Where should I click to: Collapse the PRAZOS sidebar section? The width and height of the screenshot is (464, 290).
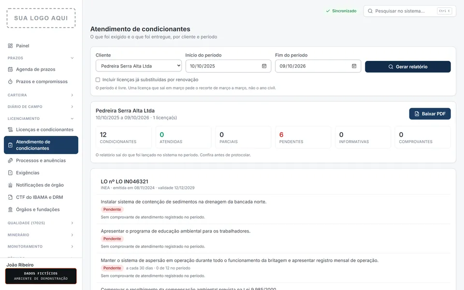72,58
